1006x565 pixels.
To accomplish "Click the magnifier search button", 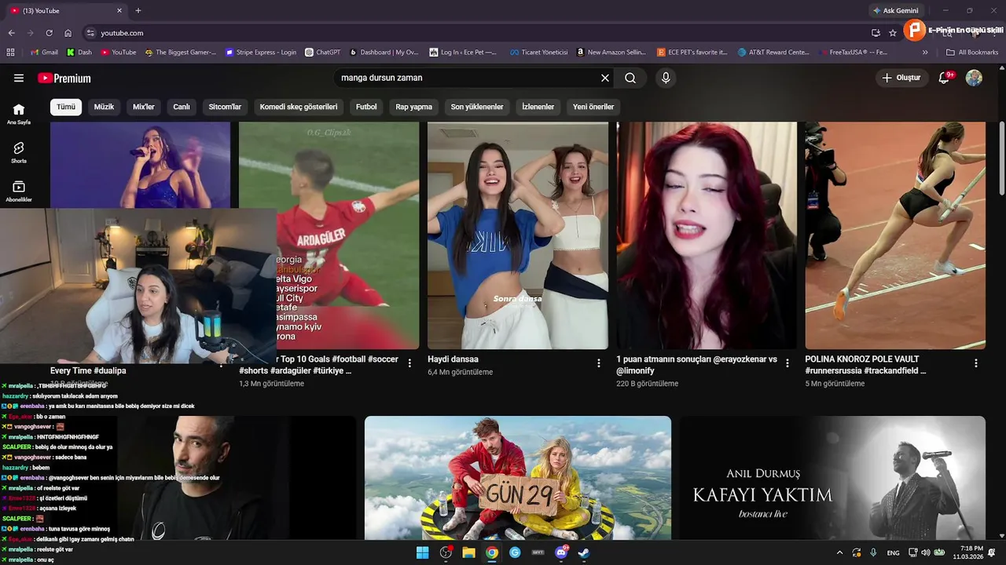I will click(x=630, y=78).
